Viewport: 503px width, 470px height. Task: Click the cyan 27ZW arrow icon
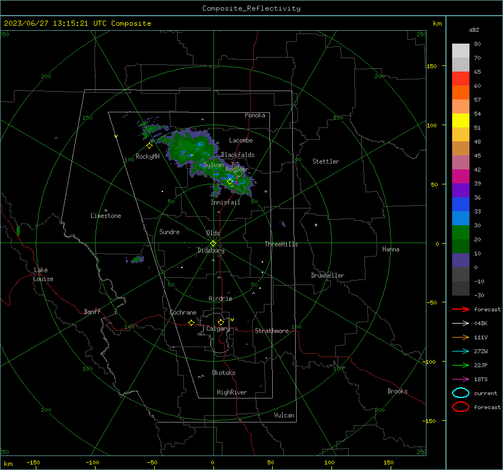click(461, 352)
